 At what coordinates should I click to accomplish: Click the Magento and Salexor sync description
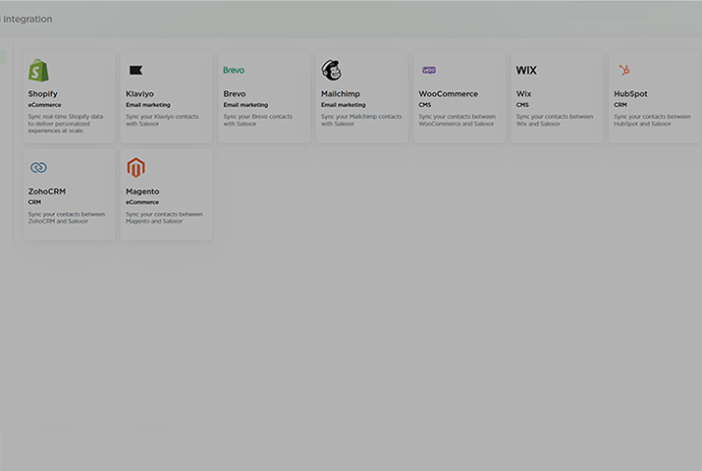[x=164, y=218]
